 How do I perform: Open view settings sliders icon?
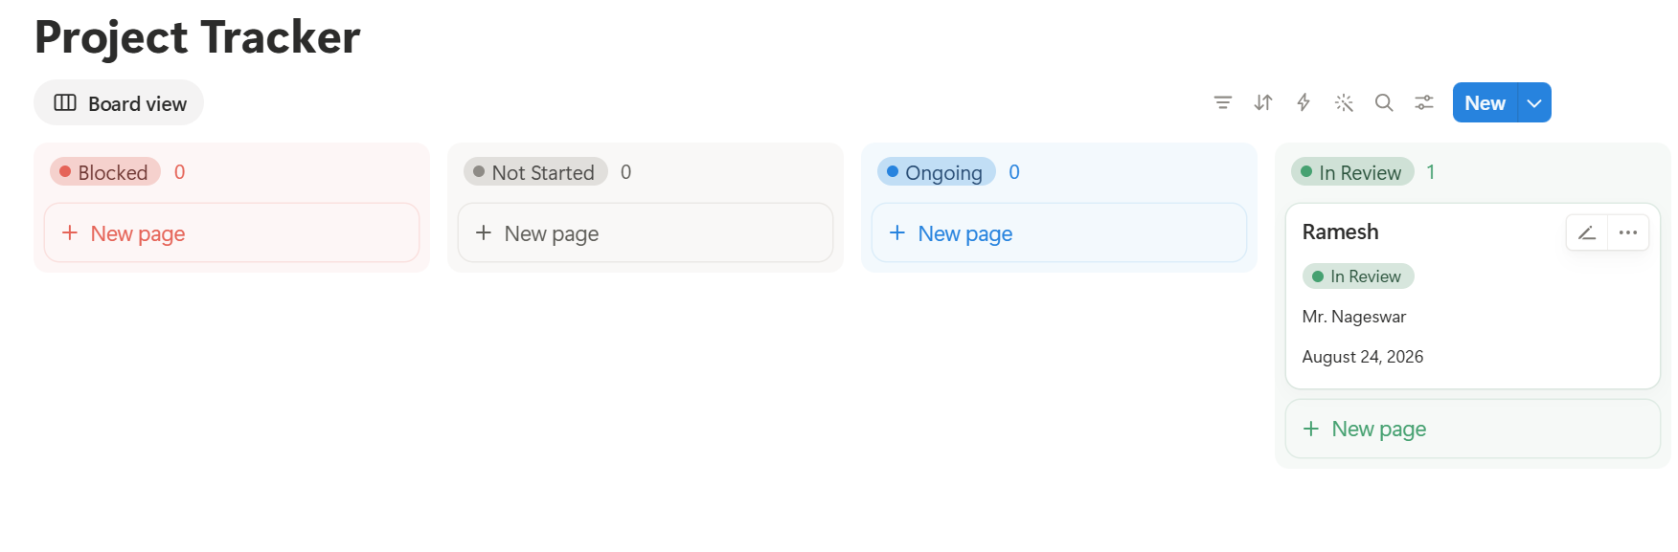click(x=1424, y=102)
